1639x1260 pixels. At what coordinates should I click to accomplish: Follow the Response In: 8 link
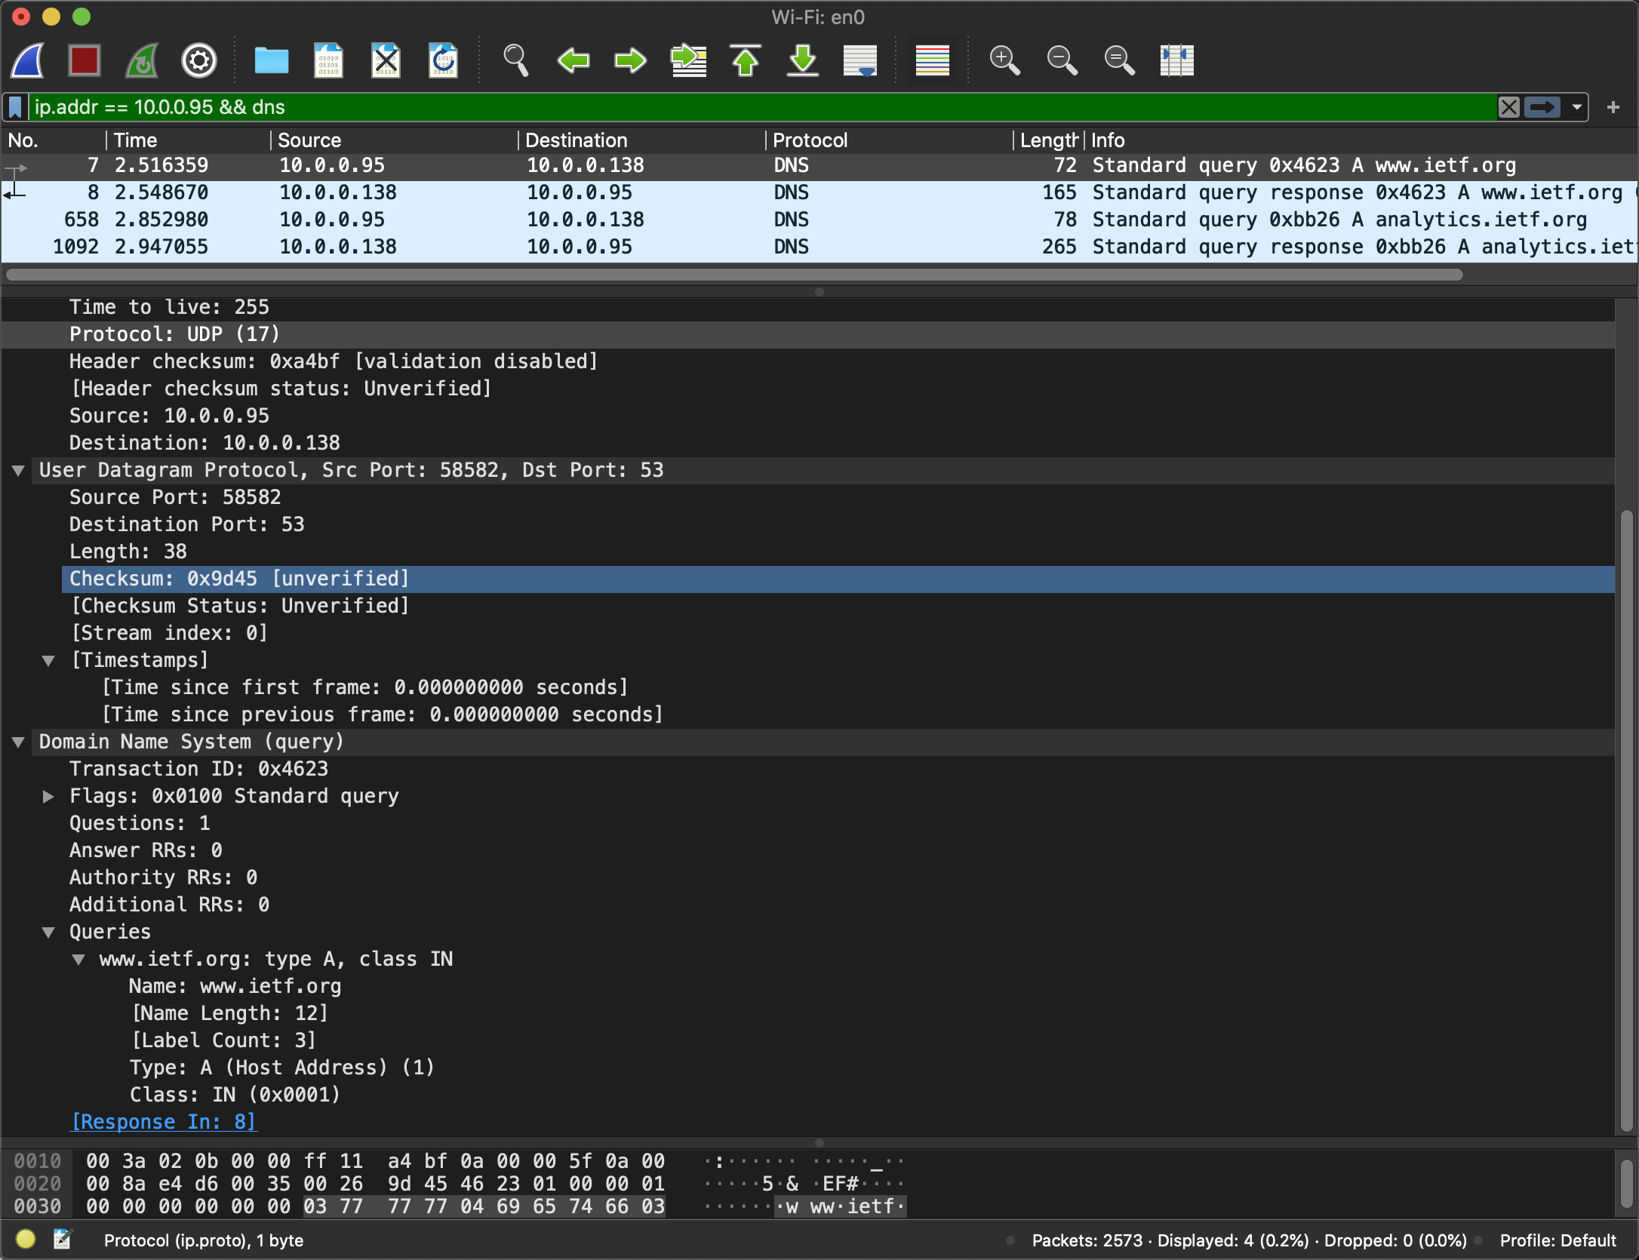pyautogui.click(x=164, y=1122)
